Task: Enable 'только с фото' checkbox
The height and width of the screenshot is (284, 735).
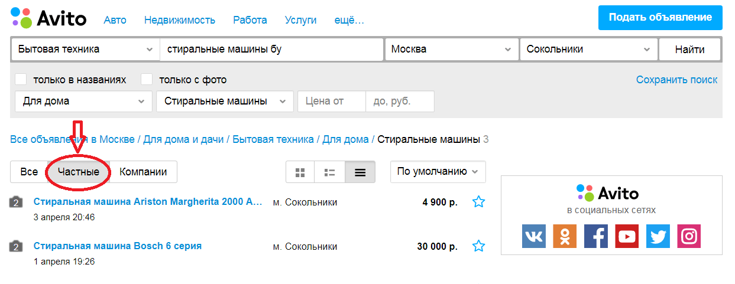Action: pyautogui.click(x=147, y=79)
